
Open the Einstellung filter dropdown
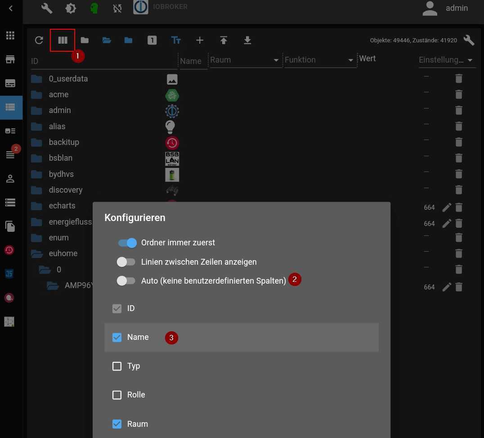[x=446, y=60]
